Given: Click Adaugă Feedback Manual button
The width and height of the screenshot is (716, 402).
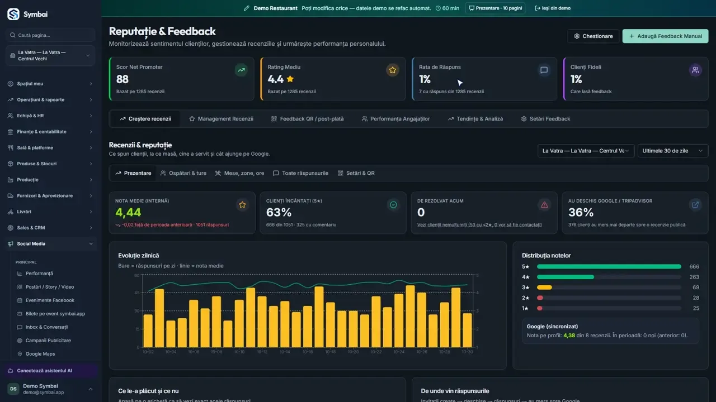Looking at the screenshot, I should tap(665, 36).
